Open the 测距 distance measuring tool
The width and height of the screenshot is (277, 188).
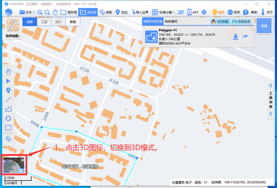coord(106,12)
